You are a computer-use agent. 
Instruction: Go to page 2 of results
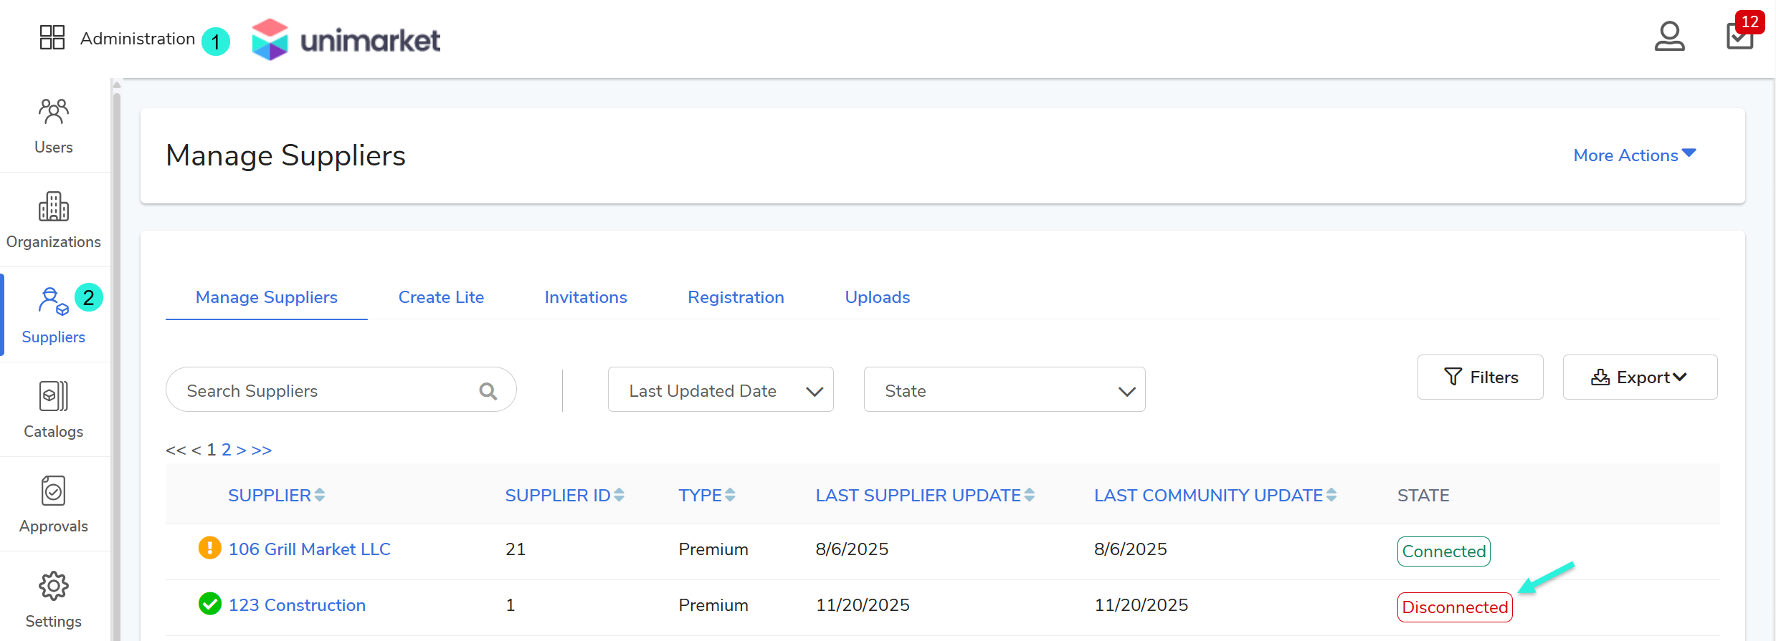pyautogui.click(x=226, y=450)
